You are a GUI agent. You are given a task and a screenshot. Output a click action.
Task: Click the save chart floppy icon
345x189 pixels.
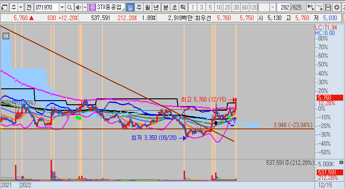[x=328, y=7]
